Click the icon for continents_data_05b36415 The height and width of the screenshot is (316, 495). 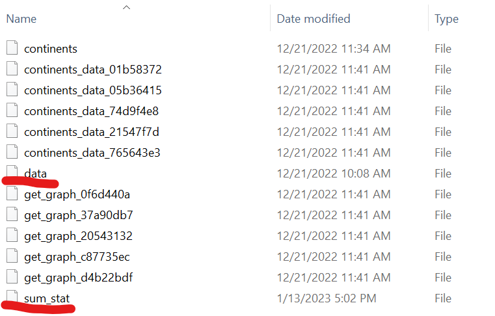tap(12, 90)
